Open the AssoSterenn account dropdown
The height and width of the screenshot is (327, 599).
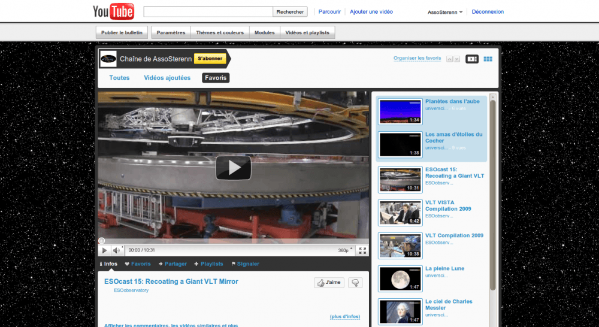click(x=445, y=12)
